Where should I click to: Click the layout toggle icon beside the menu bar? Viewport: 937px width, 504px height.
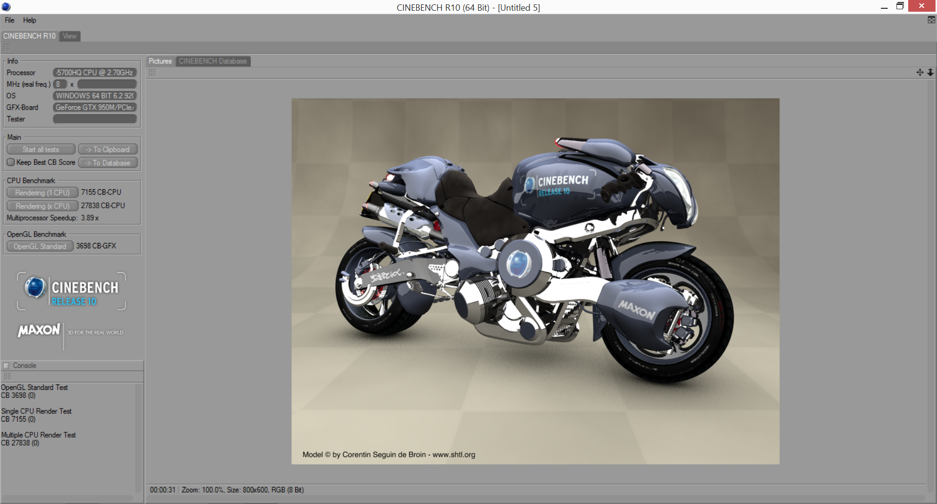tap(931, 20)
